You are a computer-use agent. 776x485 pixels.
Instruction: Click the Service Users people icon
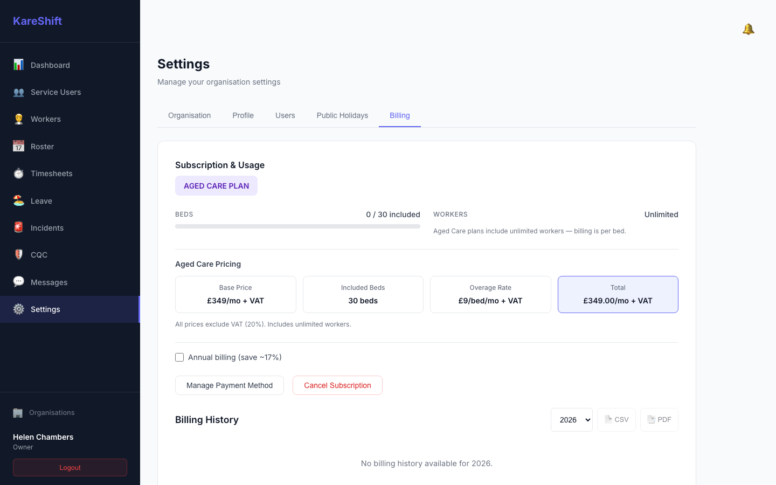point(18,92)
